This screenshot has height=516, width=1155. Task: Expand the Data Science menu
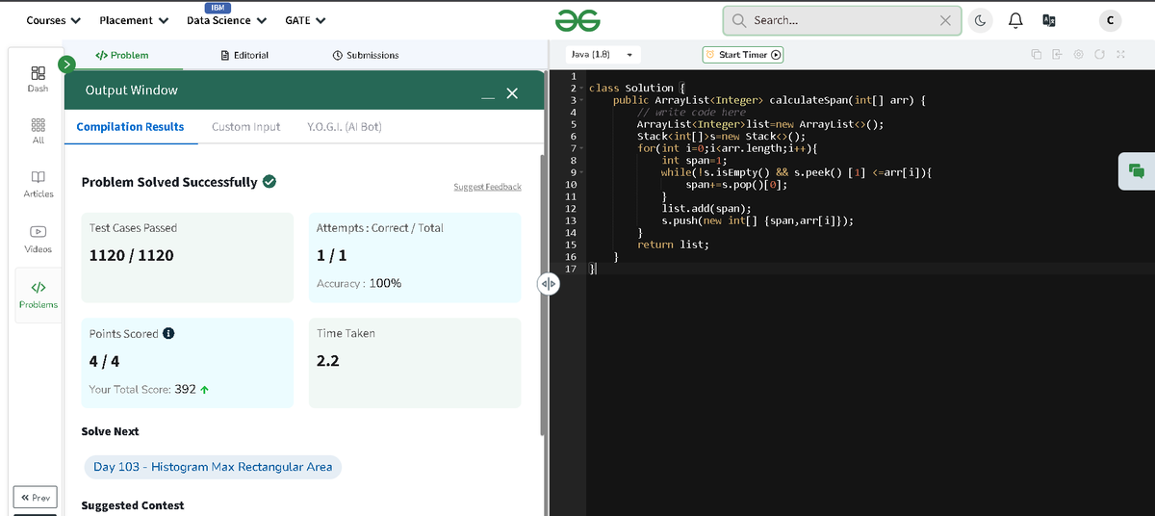[x=226, y=20]
